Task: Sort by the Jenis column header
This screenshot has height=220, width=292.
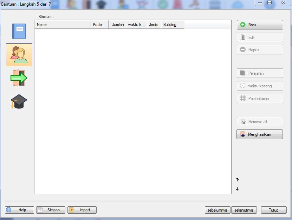Action: click(x=154, y=25)
